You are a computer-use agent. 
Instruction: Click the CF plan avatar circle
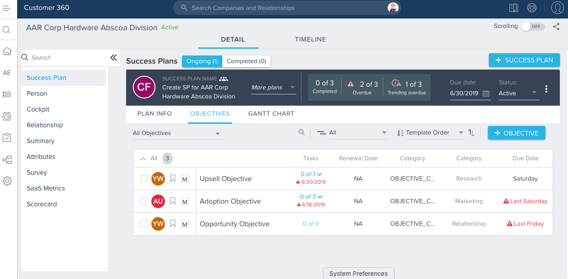coord(144,87)
